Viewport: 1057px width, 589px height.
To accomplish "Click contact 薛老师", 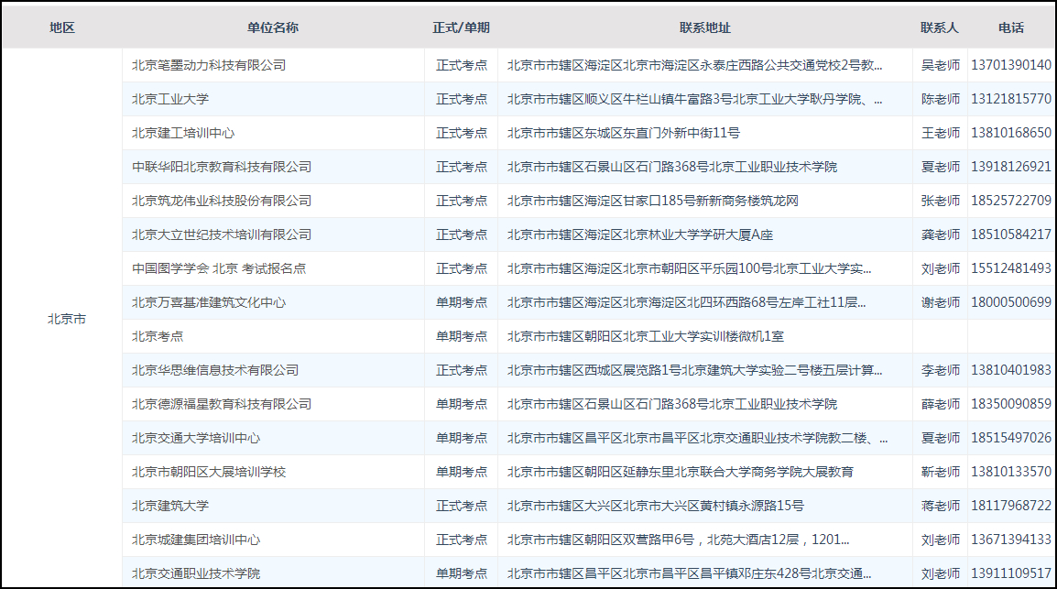I will point(941,404).
